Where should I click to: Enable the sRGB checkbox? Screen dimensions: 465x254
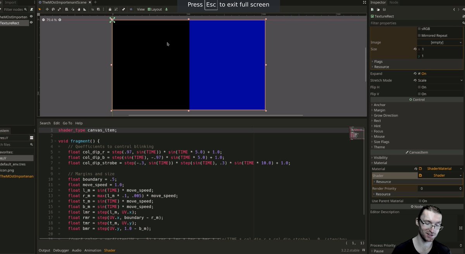coord(419,29)
